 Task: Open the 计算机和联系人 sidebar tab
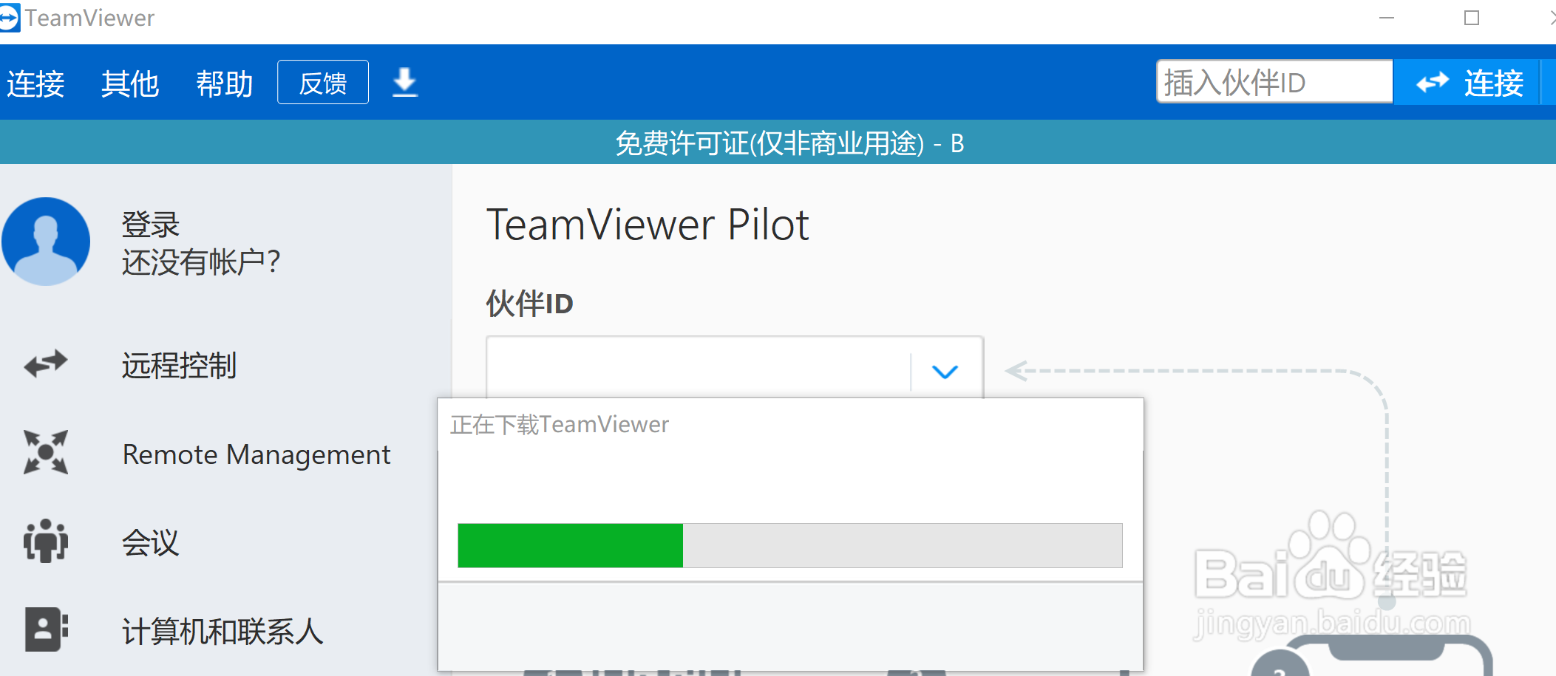[x=222, y=631]
